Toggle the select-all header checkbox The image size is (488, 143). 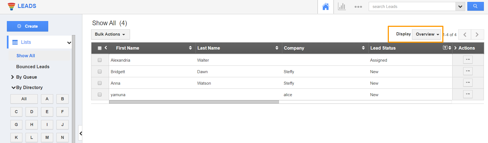(100, 48)
